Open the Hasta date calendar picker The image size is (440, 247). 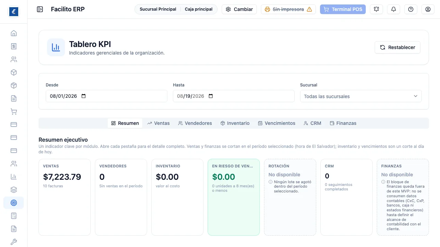(x=211, y=96)
